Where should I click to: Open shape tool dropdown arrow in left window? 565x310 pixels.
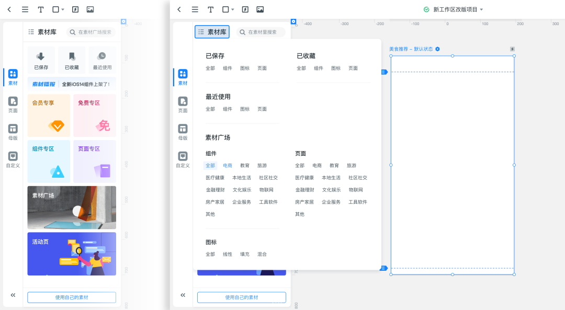tap(63, 10)
